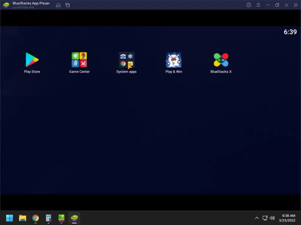Image resolution: width=301 pixels, height=225 pixels.
Task: Open BlueStacks help
Action: click(x=249, y=5)
